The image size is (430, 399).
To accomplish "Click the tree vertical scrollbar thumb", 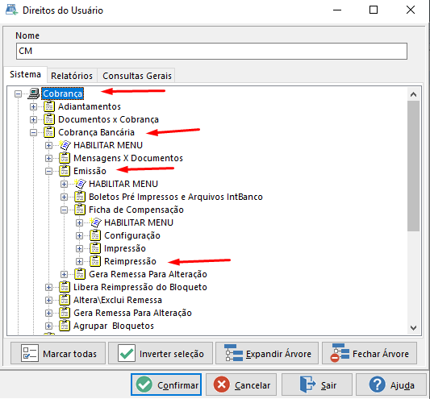I will point(413,166).
